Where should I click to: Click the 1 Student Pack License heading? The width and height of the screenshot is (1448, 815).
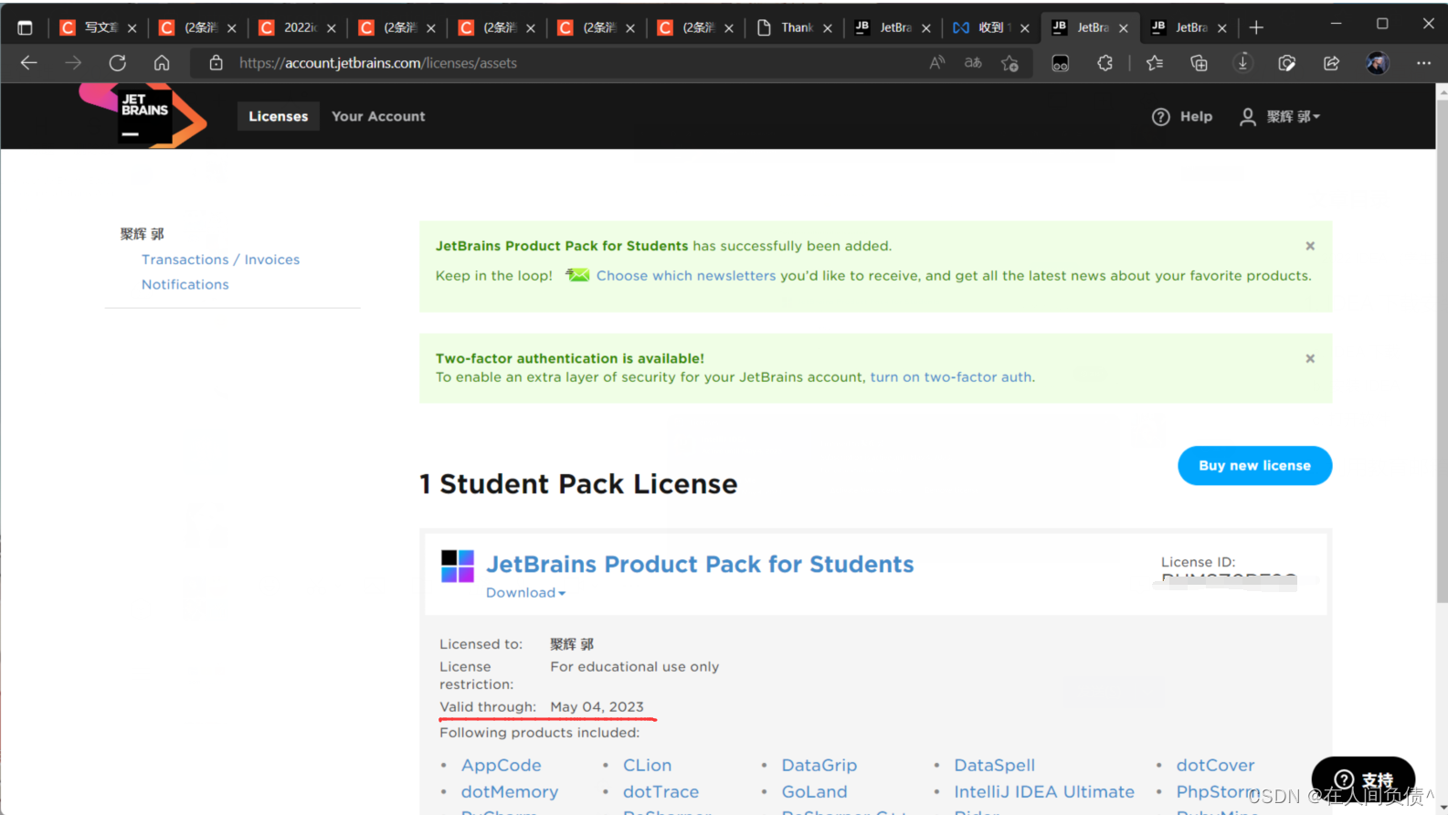(578, 483)
